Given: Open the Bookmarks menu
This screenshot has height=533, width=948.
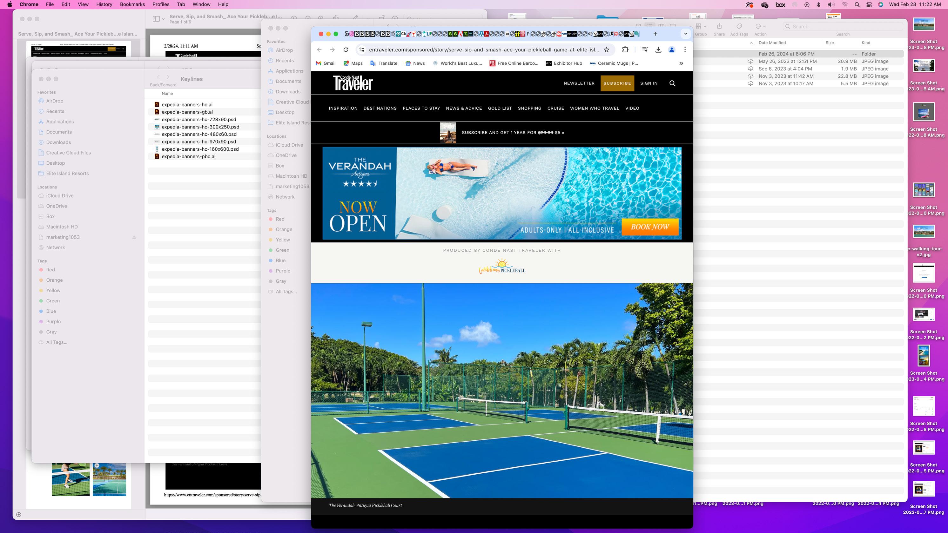Looking at the screenshot, I should pos(132,4).
